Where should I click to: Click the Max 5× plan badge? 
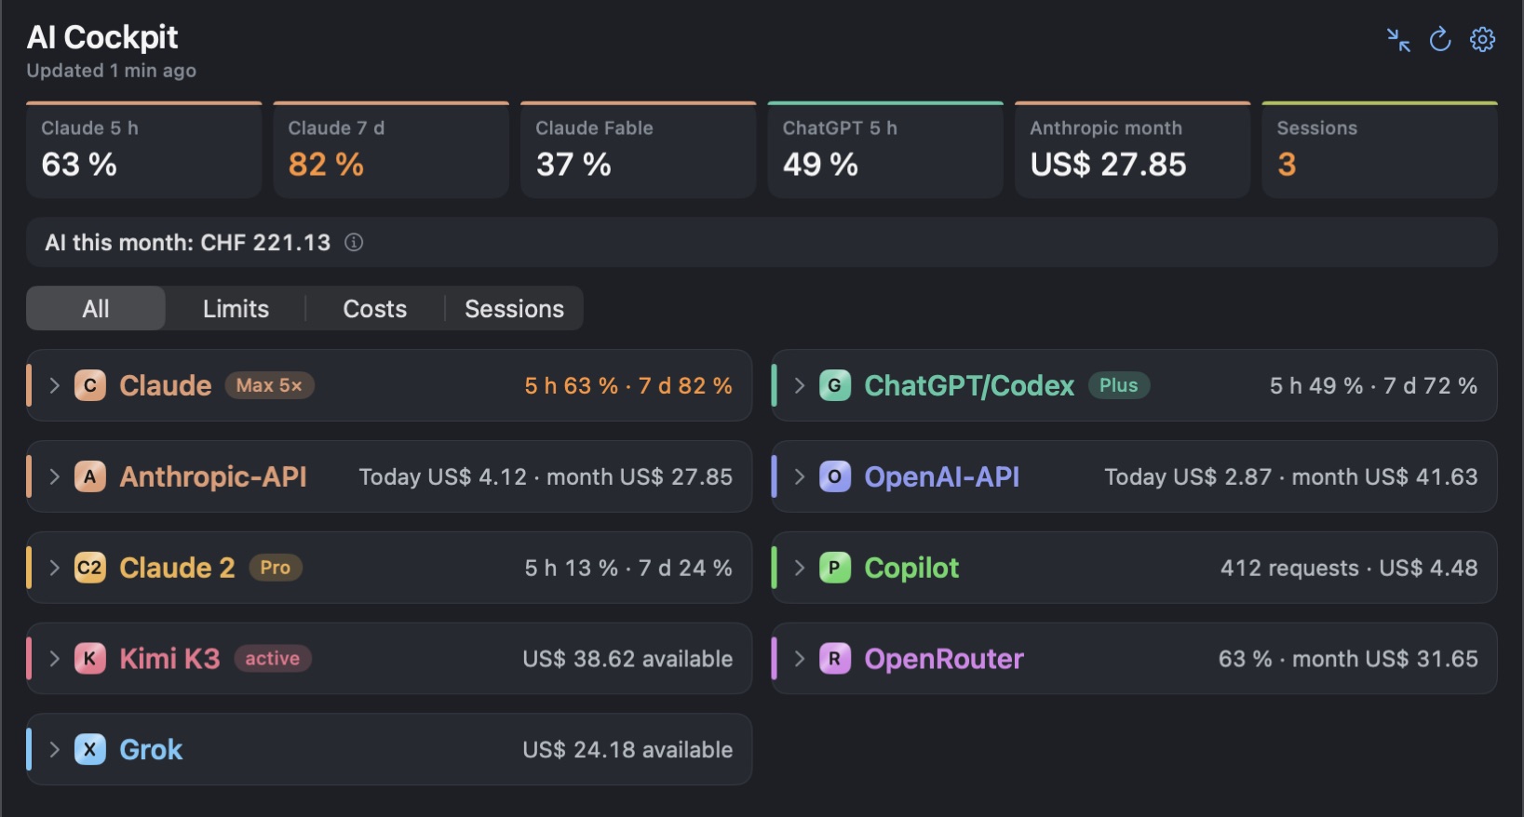269,385
